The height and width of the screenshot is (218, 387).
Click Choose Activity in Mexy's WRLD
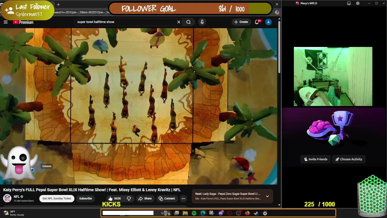pos(349,159)
